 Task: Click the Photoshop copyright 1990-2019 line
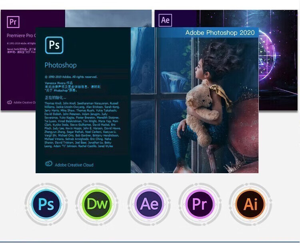71,77
